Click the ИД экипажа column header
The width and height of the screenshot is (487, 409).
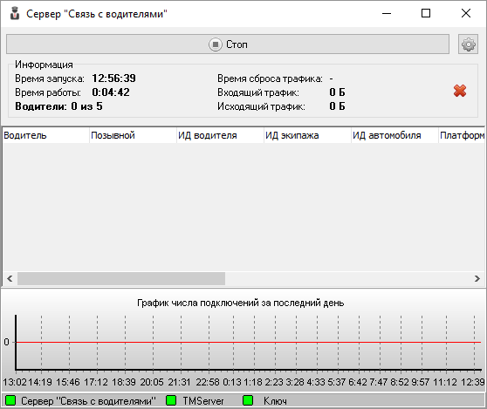point(307,136)
